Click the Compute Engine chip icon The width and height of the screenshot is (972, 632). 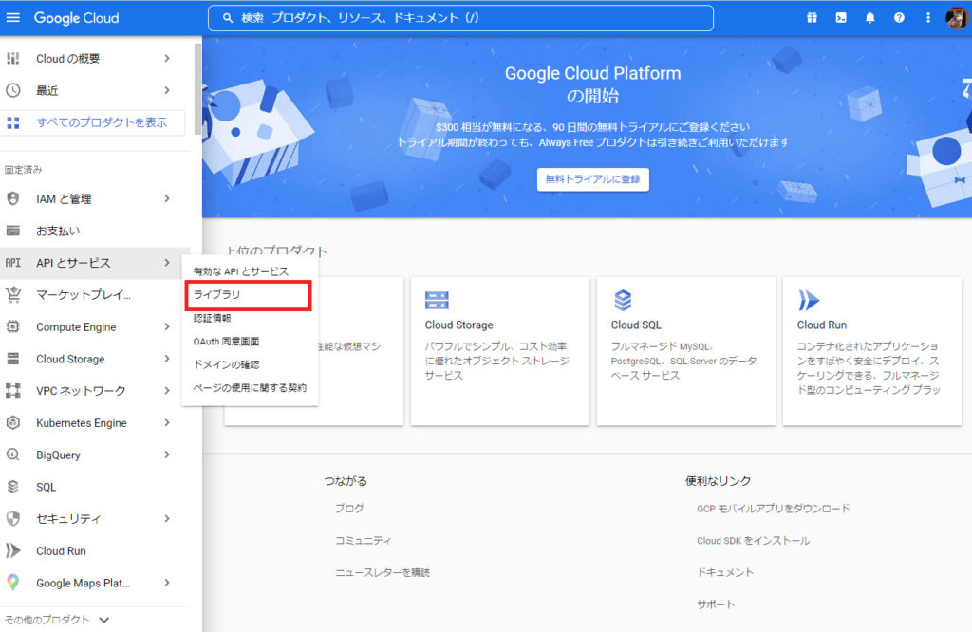pyautogui.click(x=13, y=326)
